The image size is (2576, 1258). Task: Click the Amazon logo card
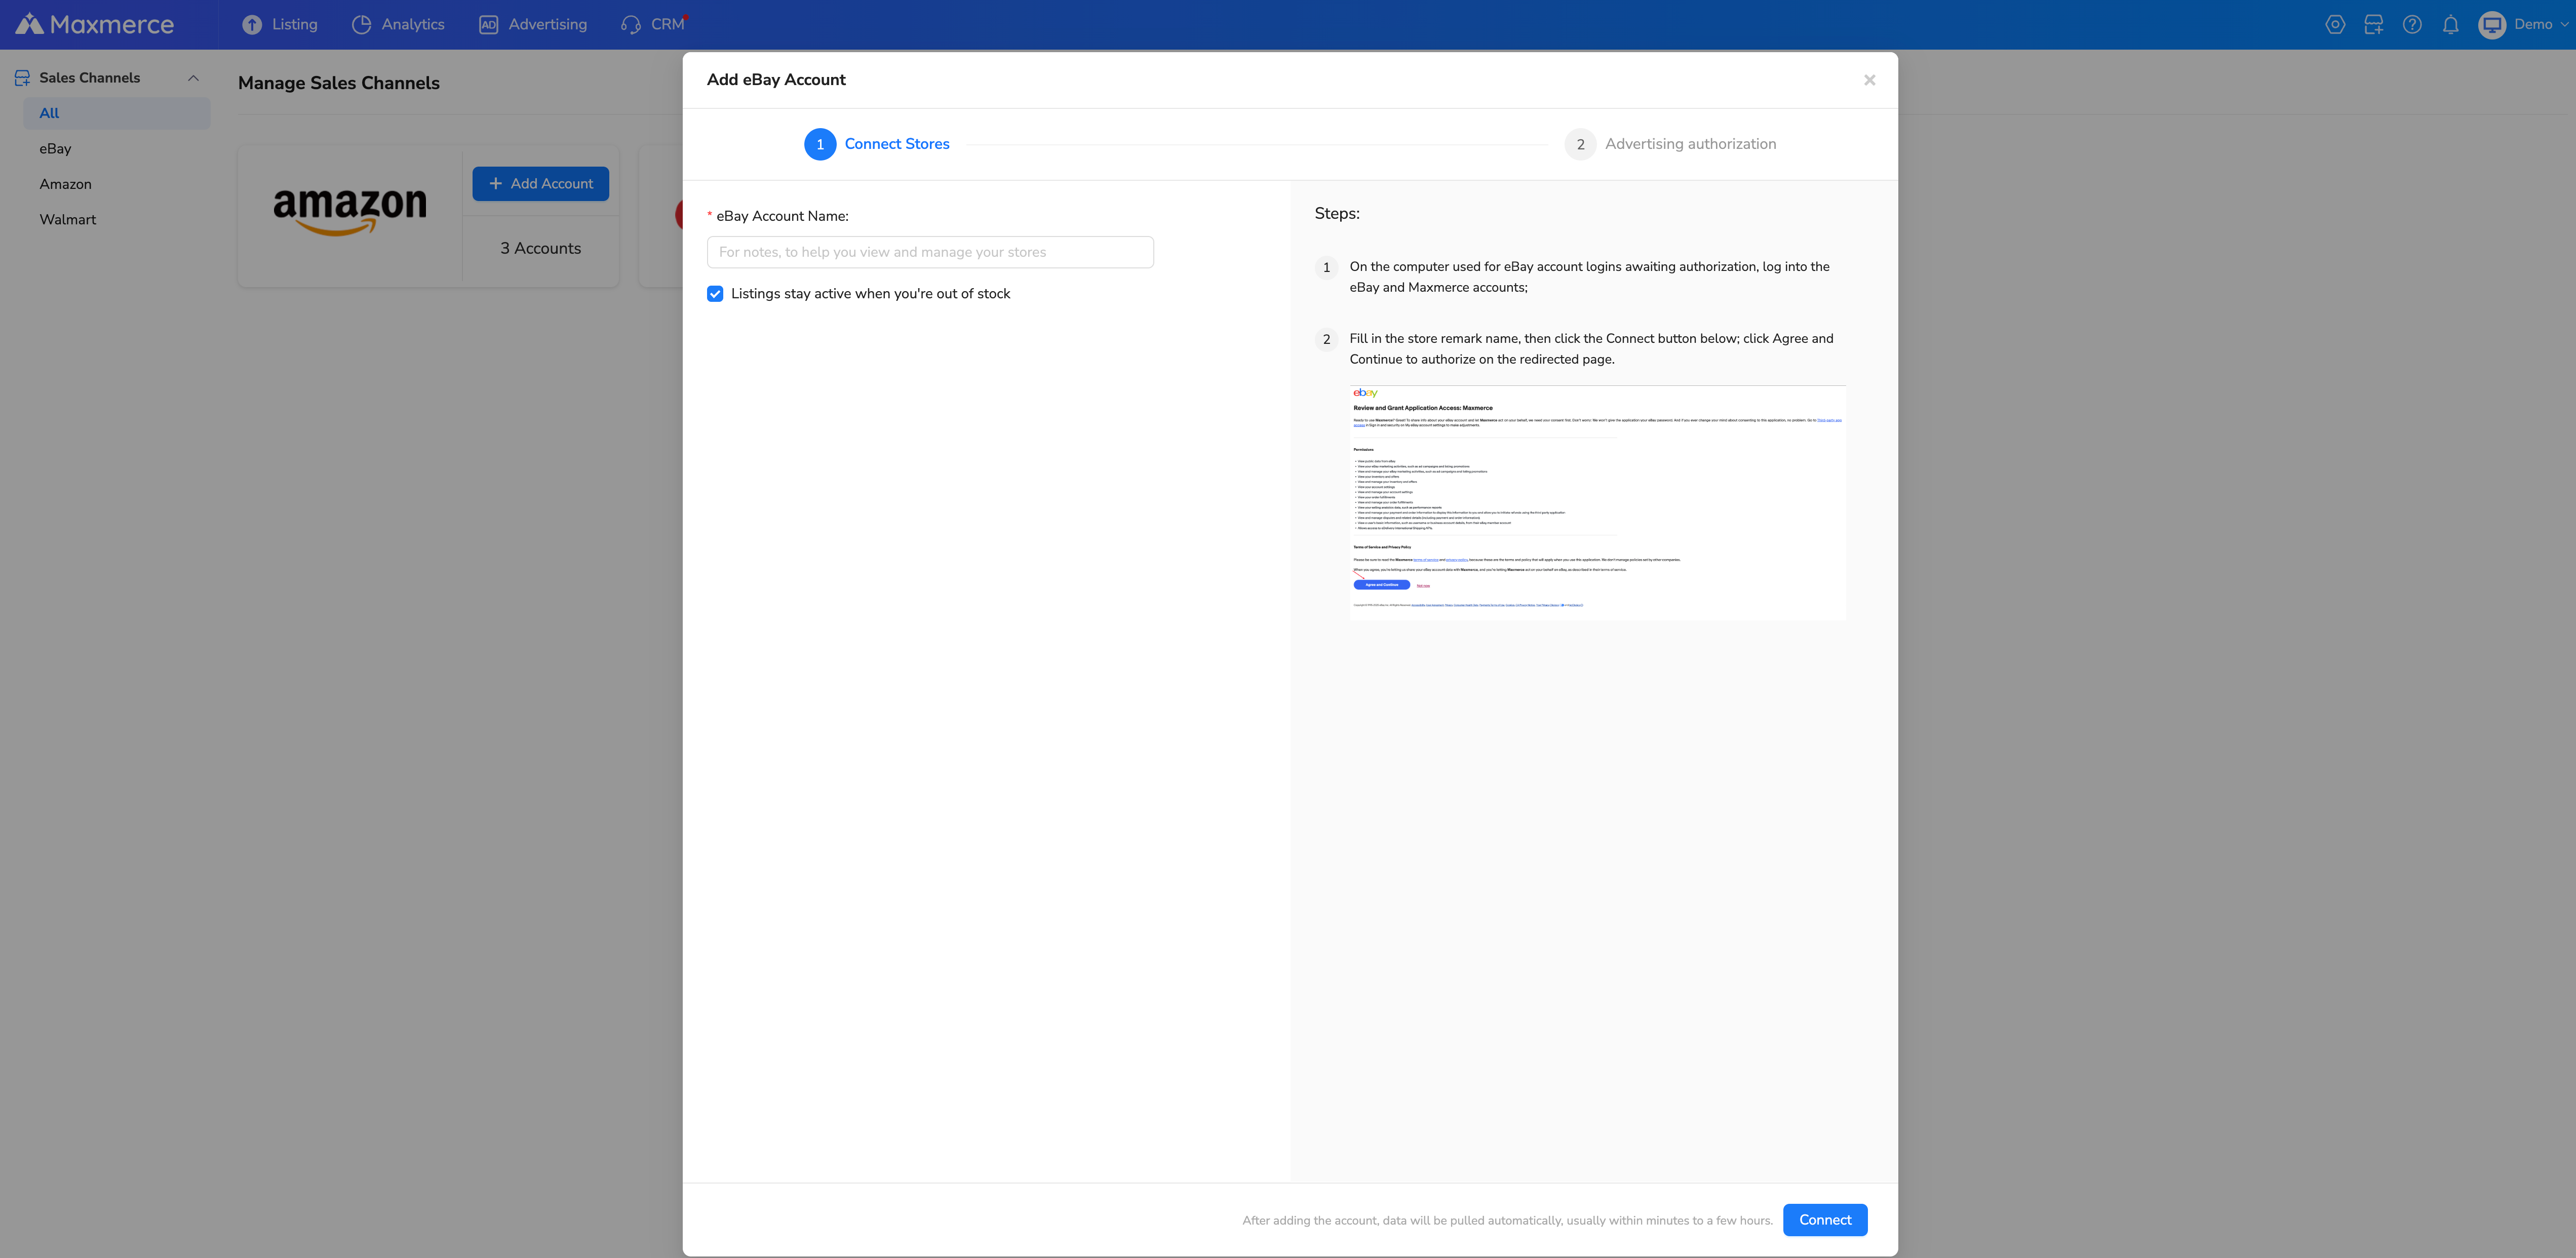tap(350, 212)
